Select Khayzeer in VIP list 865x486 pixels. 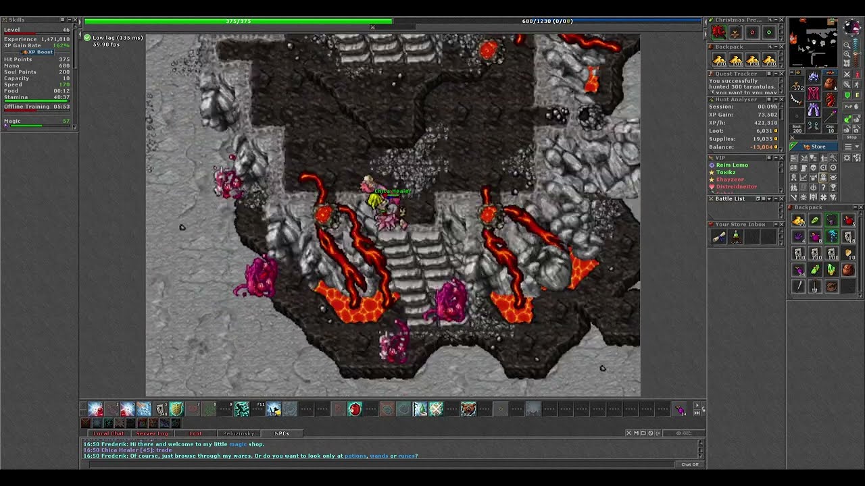tap(730, 180)
